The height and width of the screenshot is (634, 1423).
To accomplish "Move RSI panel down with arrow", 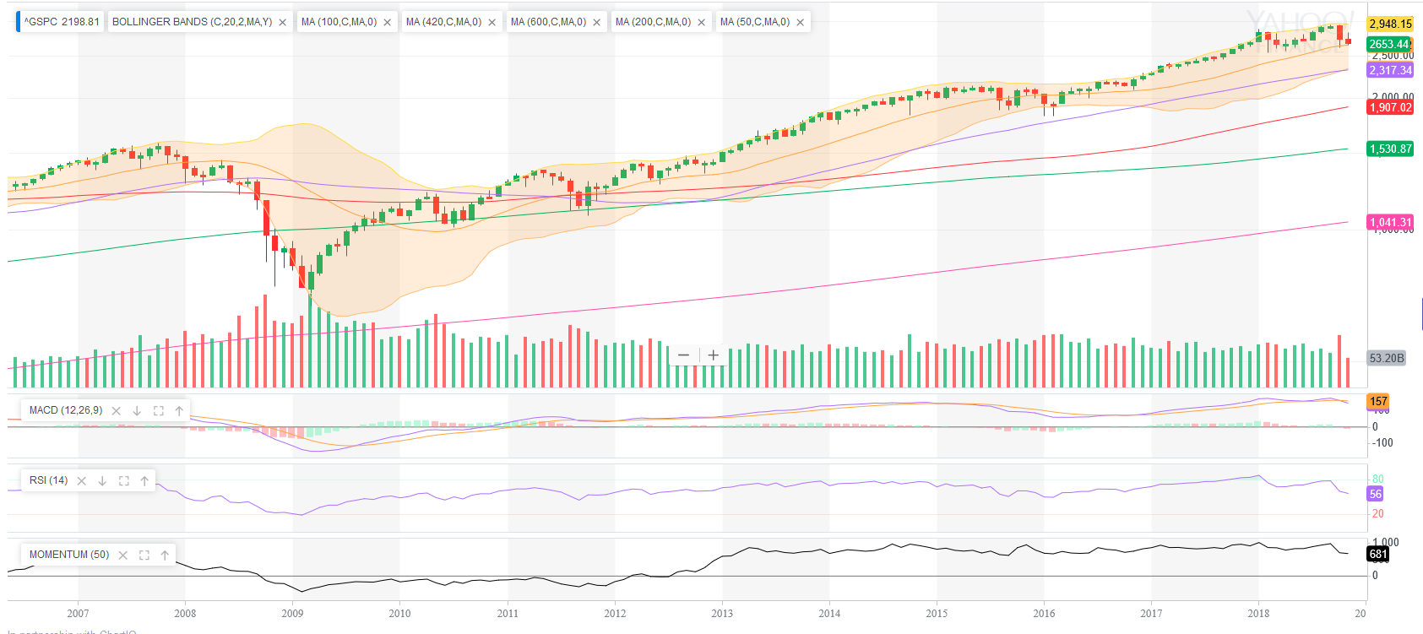I will coord(102,481).
